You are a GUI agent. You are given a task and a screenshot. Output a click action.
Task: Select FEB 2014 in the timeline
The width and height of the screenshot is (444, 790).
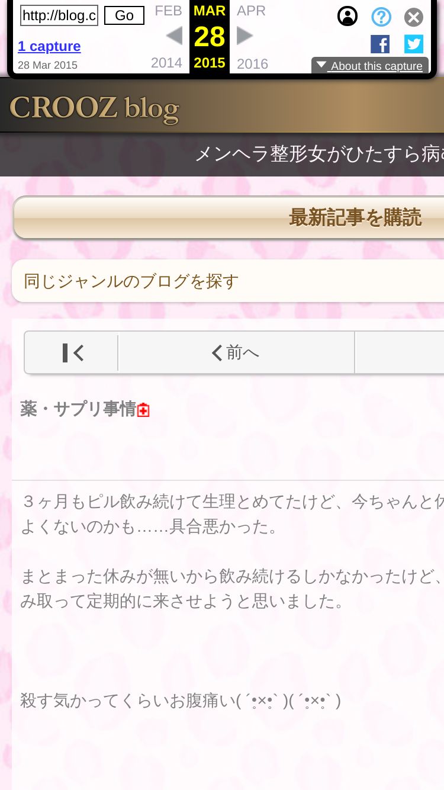click(168, 37)
